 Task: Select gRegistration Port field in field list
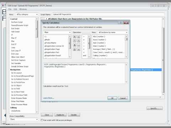[52, 52]
